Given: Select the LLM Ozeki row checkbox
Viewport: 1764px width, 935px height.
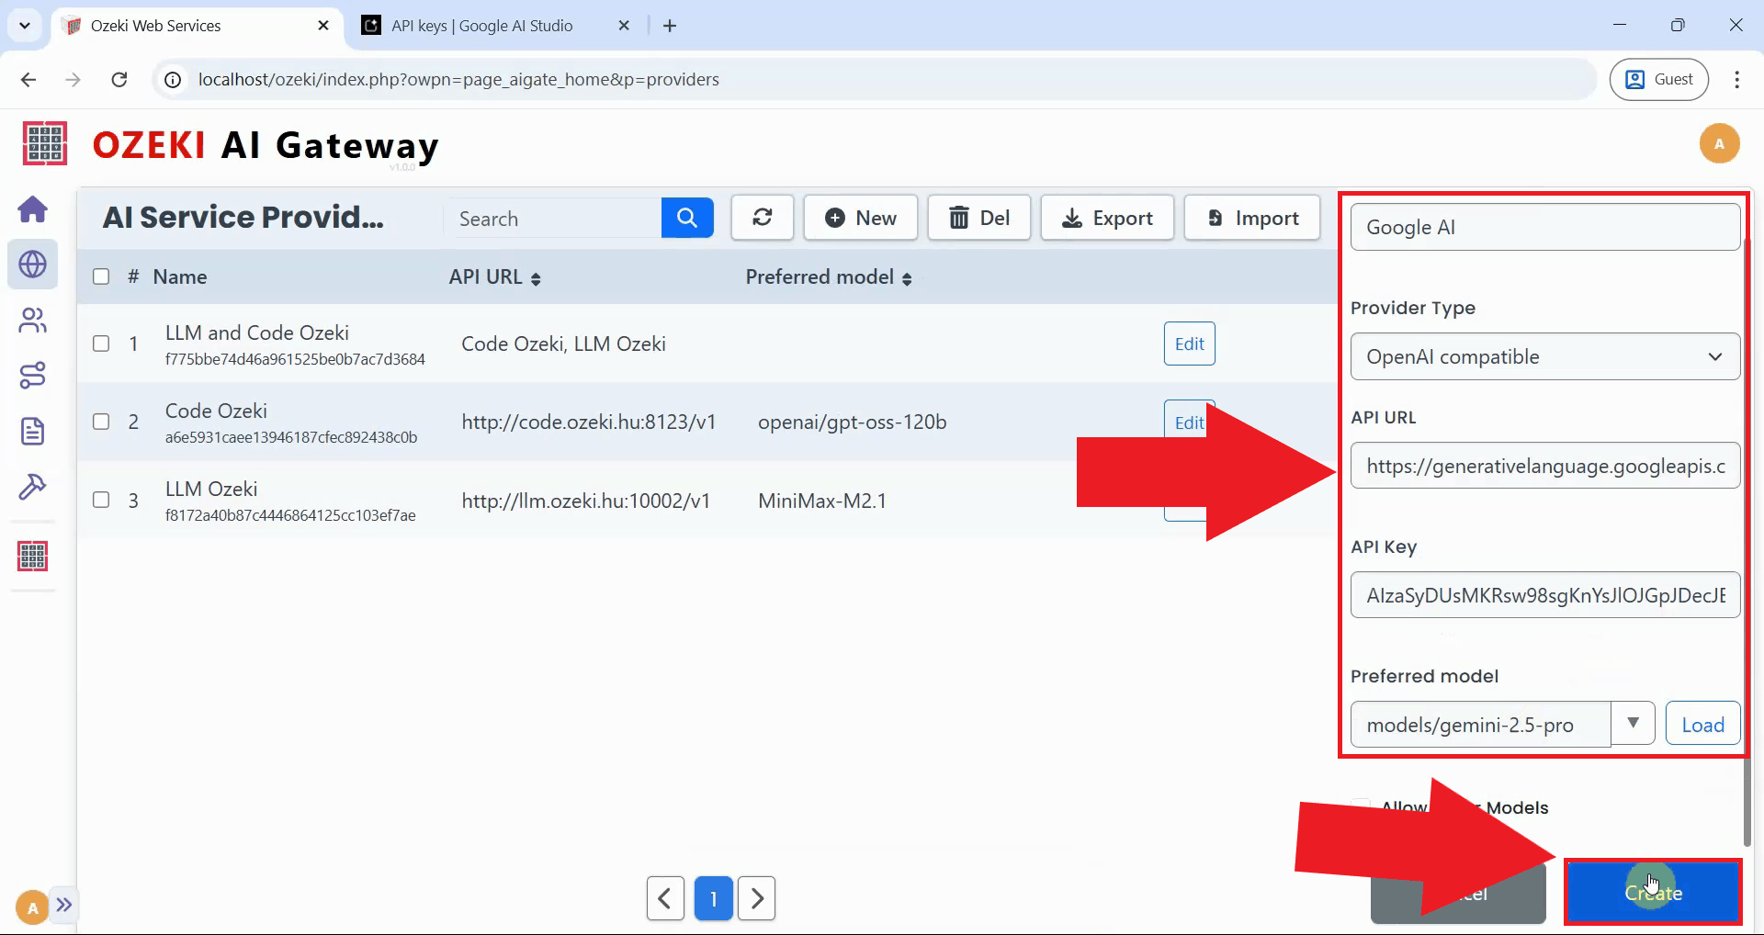Looking at the screenshot, I should pyautogui.click(x=101, y=501).
